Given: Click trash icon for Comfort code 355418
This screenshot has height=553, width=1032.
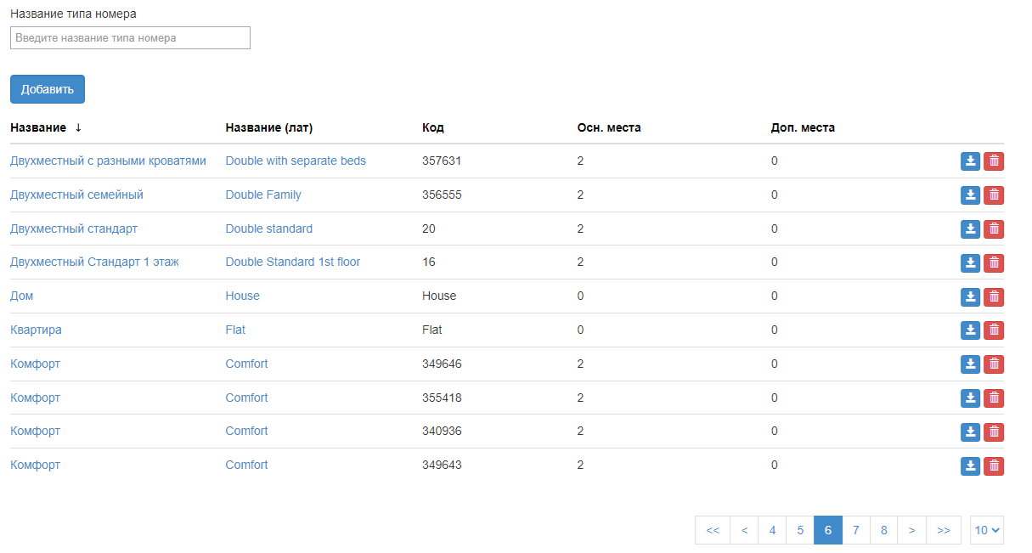Looking at the screenshot, I should point(993,398).
